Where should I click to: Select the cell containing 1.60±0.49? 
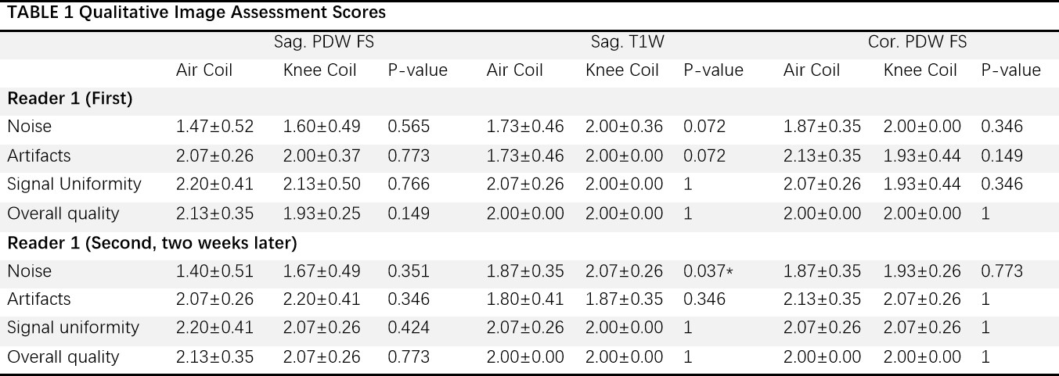pos(322,127)
